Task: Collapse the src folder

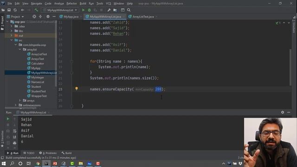Action: pos(11,40)
